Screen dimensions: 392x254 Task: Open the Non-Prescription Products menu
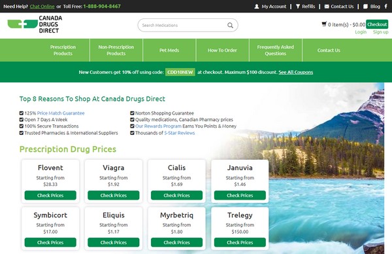(116, 50)
